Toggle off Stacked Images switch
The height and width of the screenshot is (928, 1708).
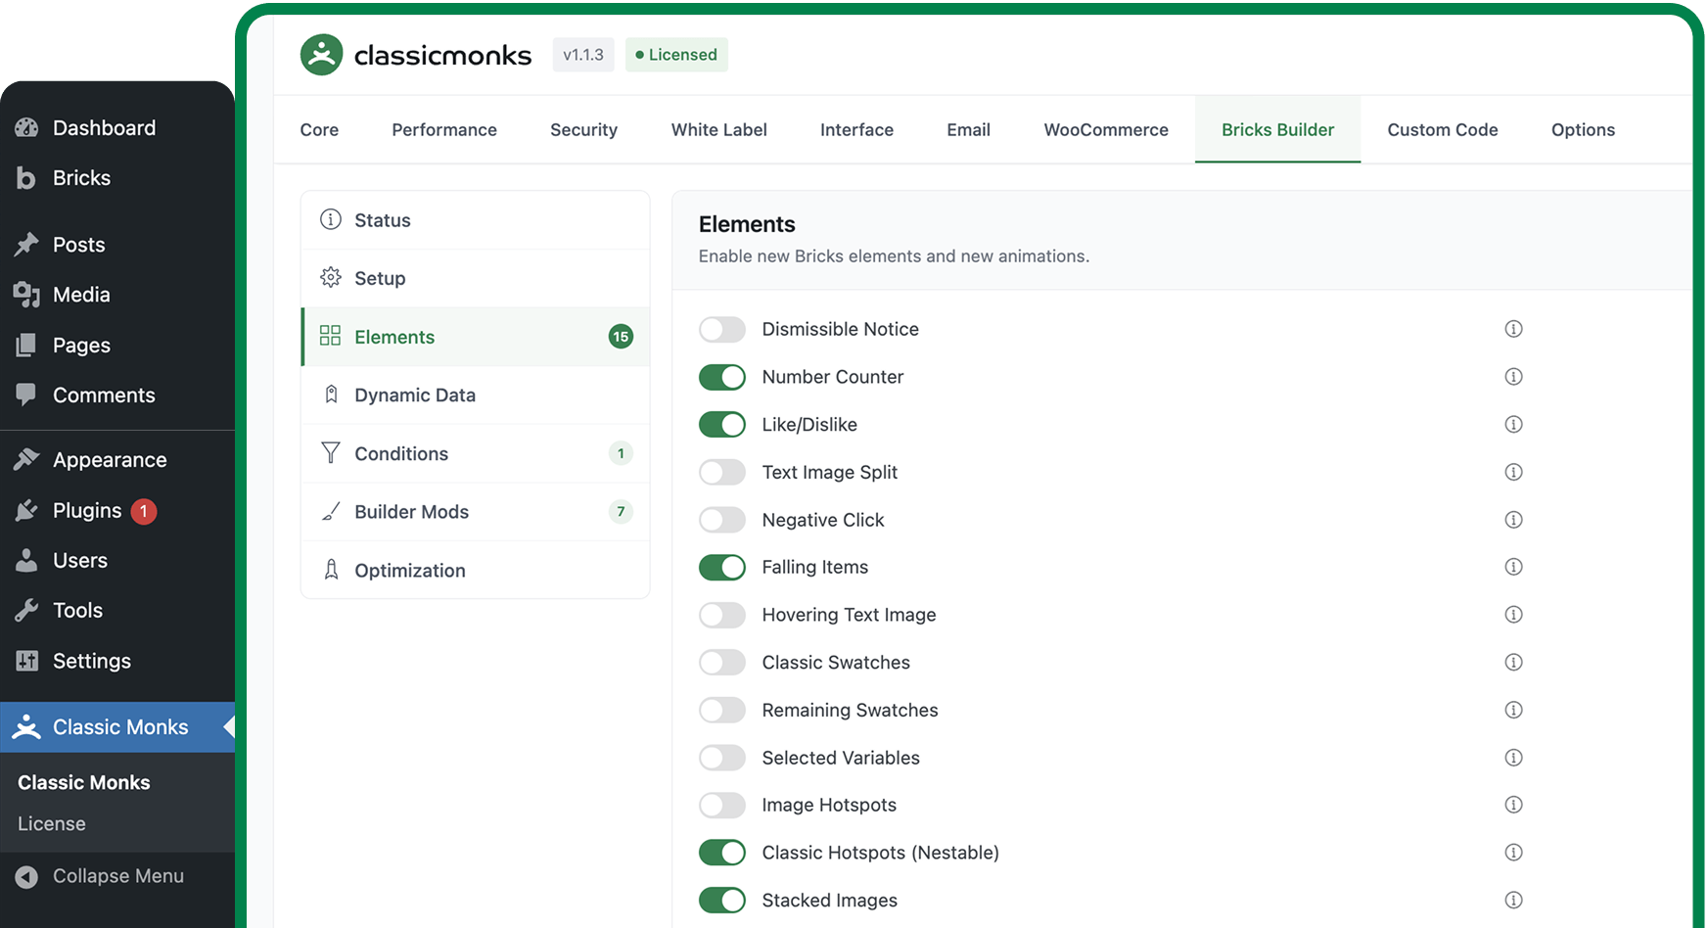click(721, 900)
